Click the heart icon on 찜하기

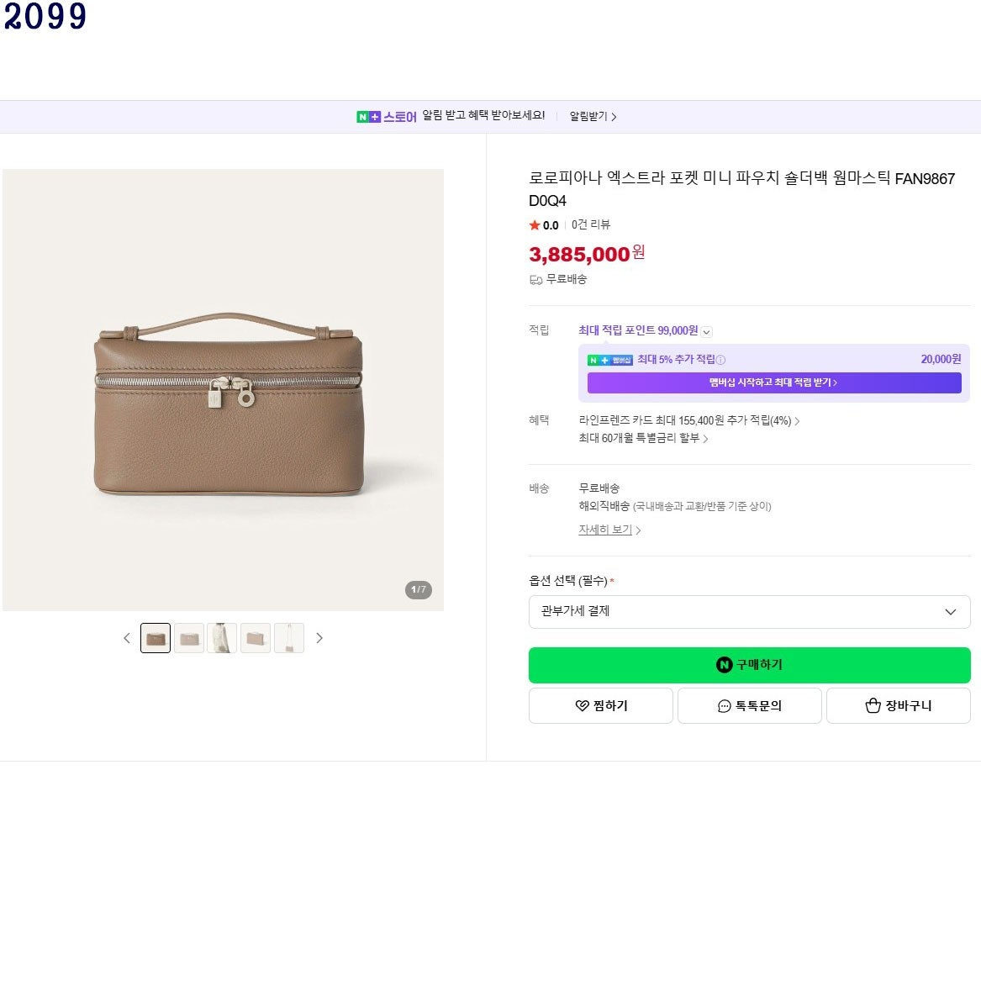tap(582, 706)
